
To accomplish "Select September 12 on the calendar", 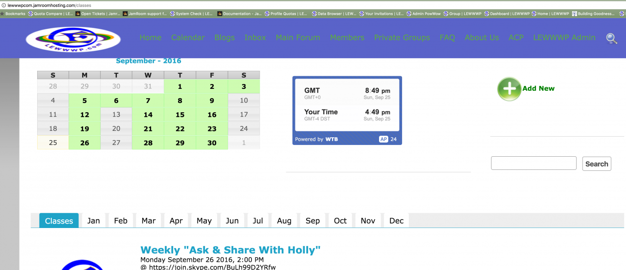I will coord(85,115).
